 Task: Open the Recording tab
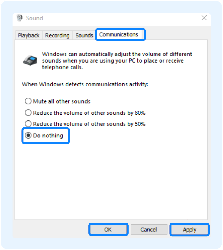point(57,36)
